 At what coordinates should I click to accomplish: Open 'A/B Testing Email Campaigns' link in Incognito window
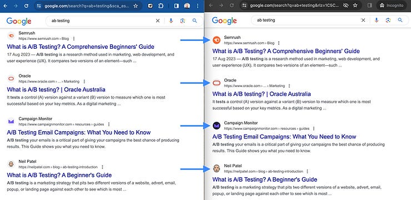[284, 137]
